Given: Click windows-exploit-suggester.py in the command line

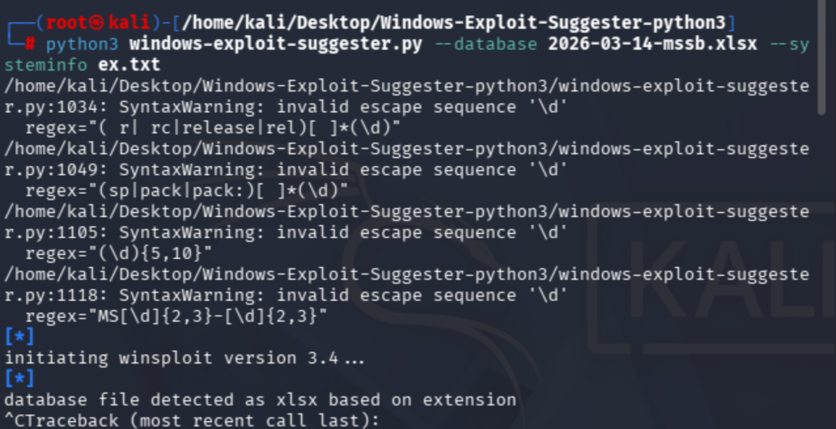Looking at the screenshot, I should 275,44.
